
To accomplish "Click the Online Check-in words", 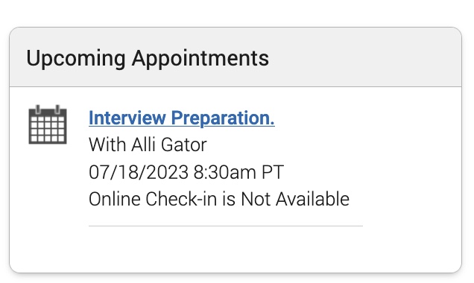I will (153, 200).
